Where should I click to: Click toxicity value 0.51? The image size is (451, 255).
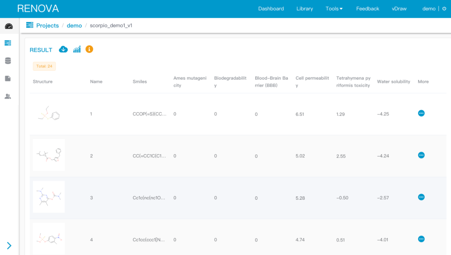[x=340, y=240]
